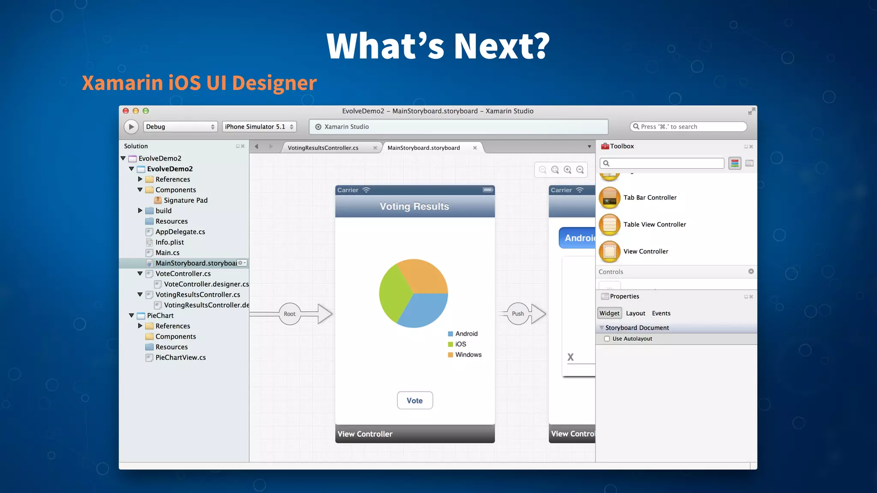
Task: Click the Properties pad icon
Action: [605, 297]
